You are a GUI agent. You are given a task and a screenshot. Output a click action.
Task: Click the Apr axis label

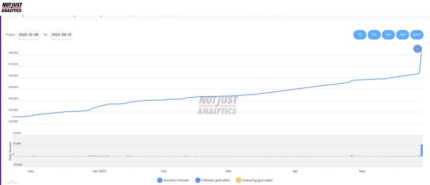tap(296, 171)
